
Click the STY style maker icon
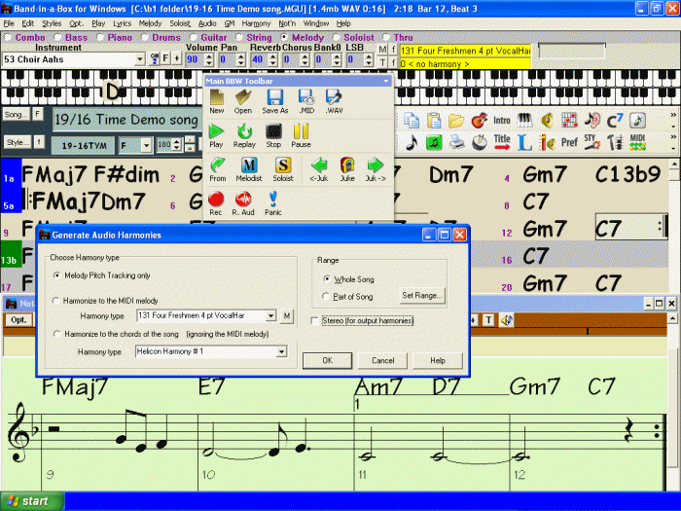coord(592,142)
